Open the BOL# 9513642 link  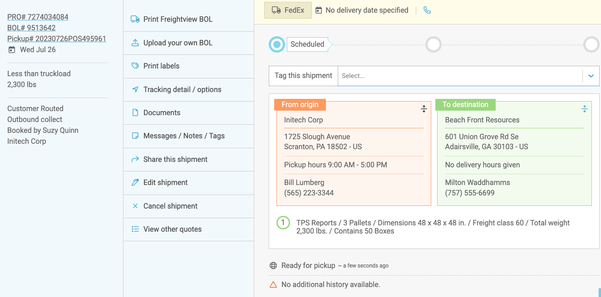[31, 28]
